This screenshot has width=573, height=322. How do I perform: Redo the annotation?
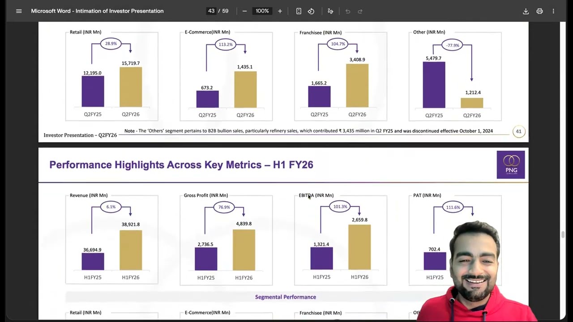click(x=360, y=11)
